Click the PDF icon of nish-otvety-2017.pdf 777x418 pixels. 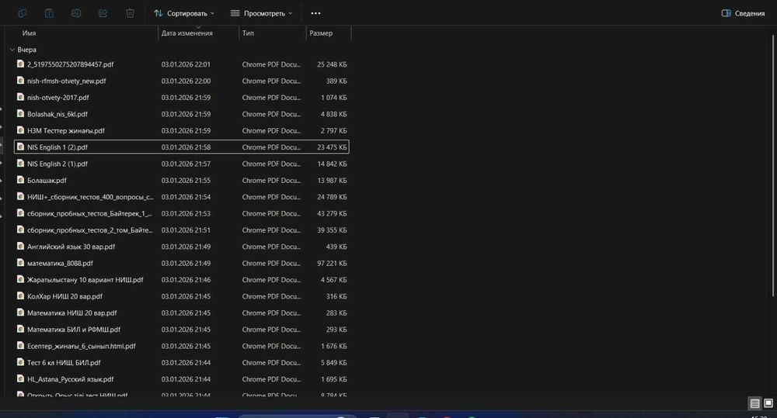coord(20,97)
